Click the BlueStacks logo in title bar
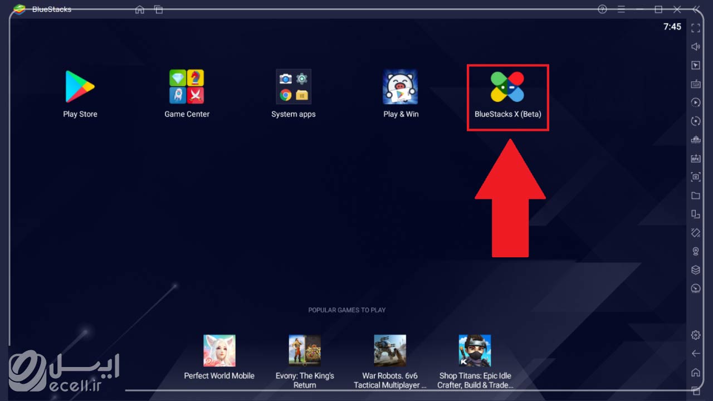 pyautogui.click(x=20, y=9)
